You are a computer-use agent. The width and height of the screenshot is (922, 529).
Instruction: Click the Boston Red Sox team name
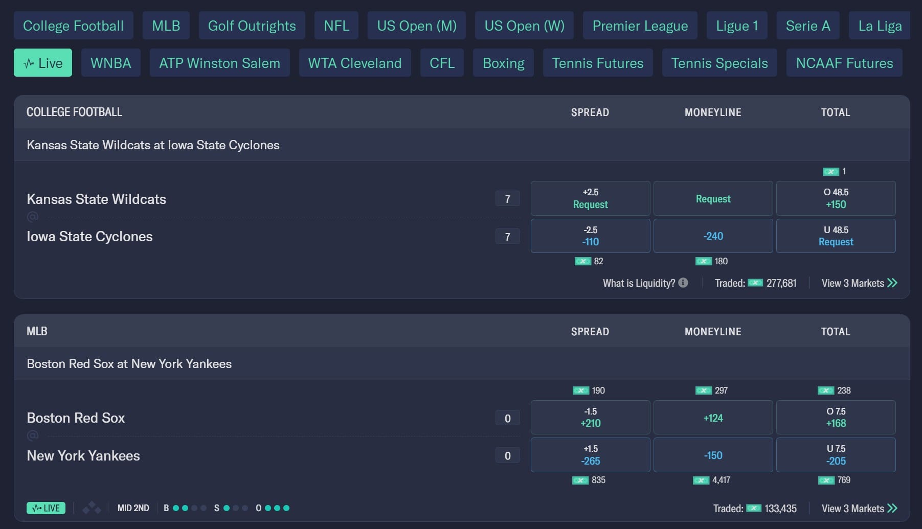pyautogui.click(x=76, y=418)
